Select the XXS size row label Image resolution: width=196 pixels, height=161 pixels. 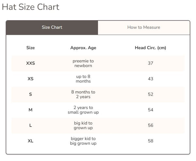[x=30, y=63]
